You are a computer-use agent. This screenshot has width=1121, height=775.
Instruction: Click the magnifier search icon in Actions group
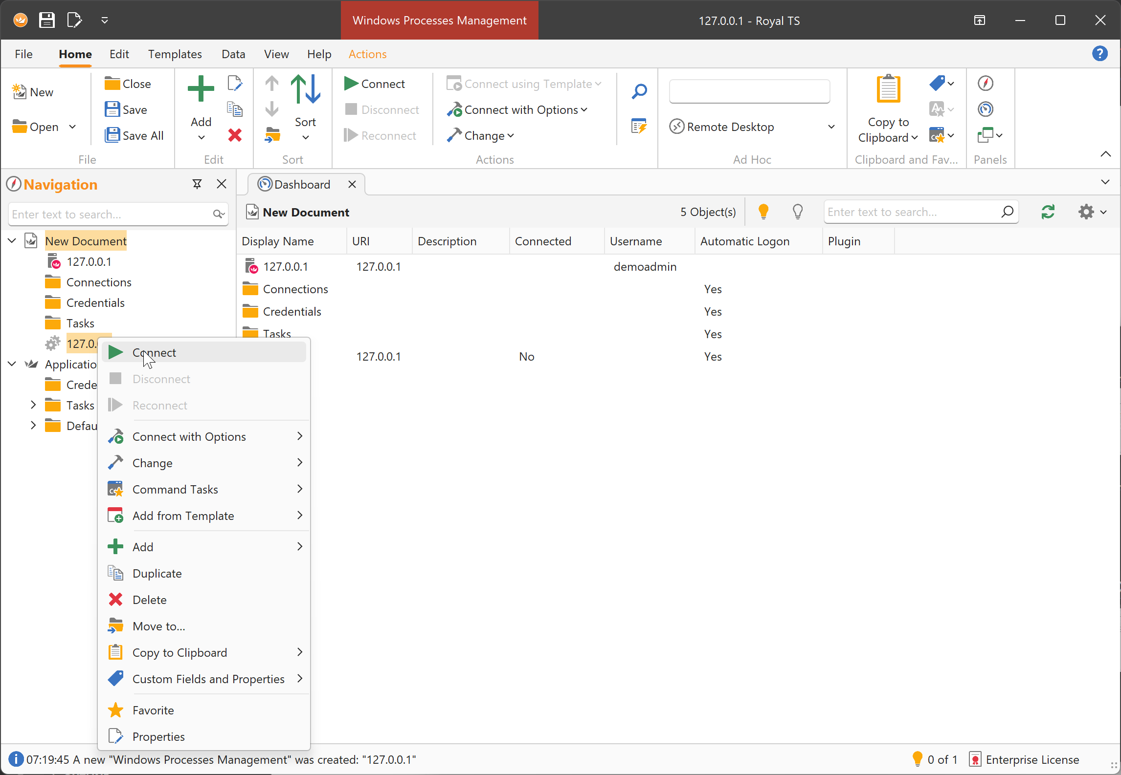639,91
